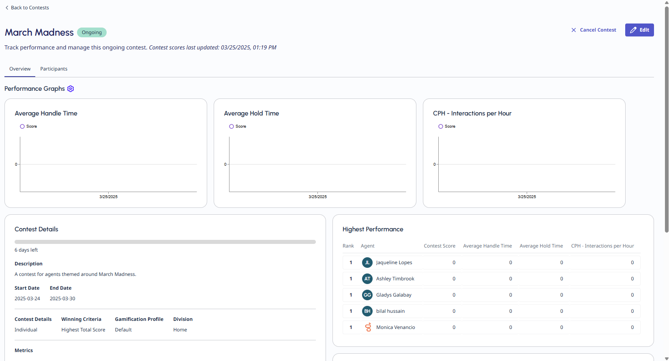Screen dimensions: 669x361
Task: Go back to Contests list
Action: (30, 8)
